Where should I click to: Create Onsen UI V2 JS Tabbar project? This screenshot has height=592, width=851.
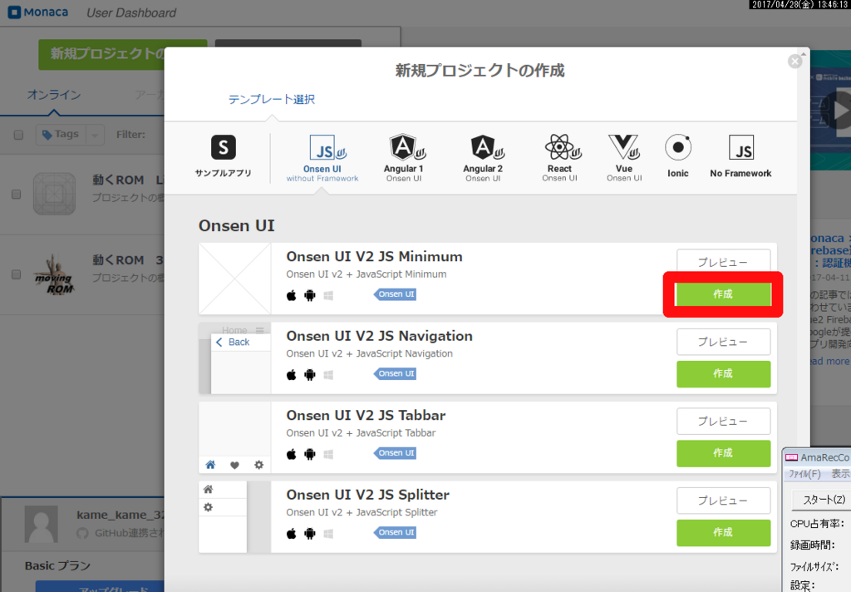pos(723,453)
